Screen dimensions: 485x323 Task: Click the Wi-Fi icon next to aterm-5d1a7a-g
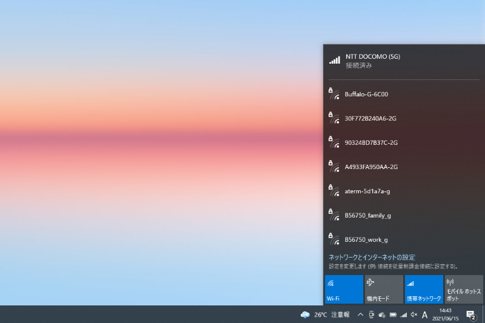click(334, 191)
